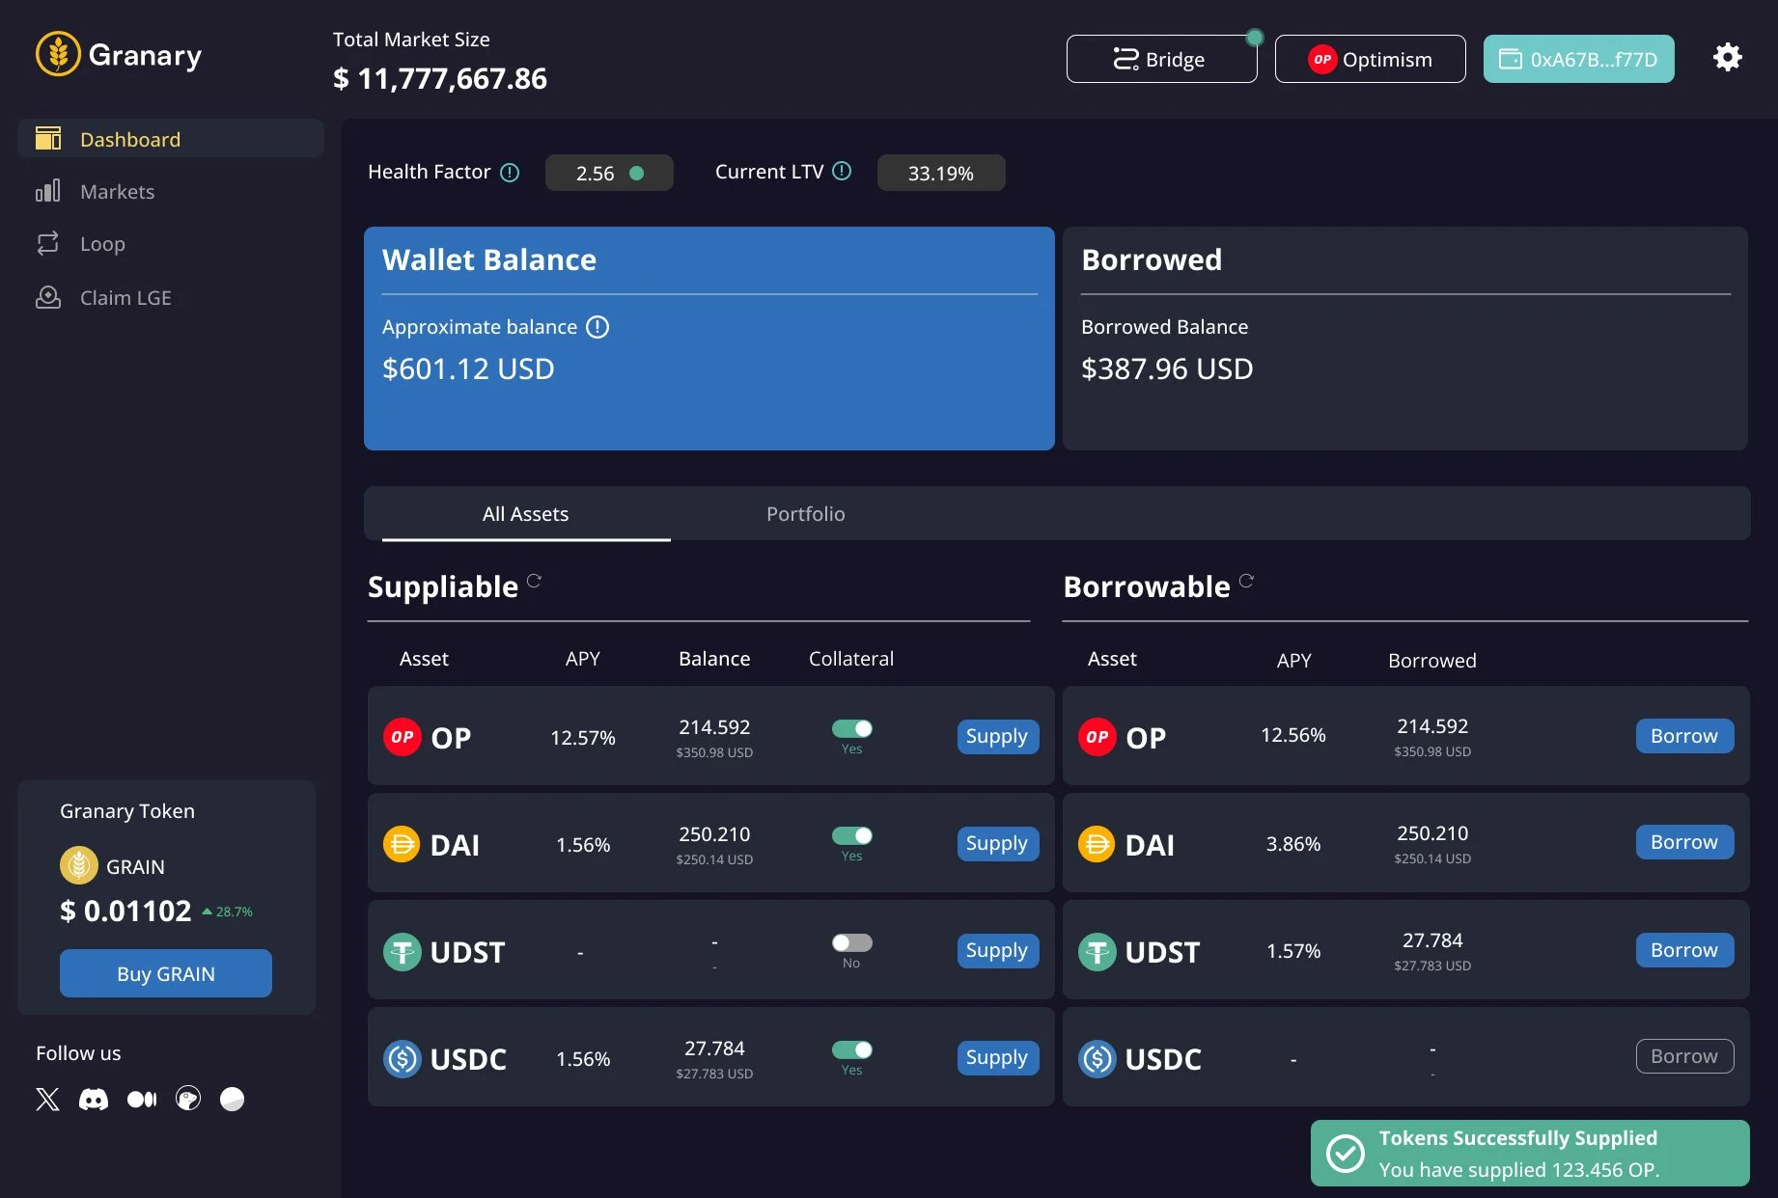The image size is (1778, 1198).
Task: Click GRAIN price $ 0.01102
Action: click(125, 911)
